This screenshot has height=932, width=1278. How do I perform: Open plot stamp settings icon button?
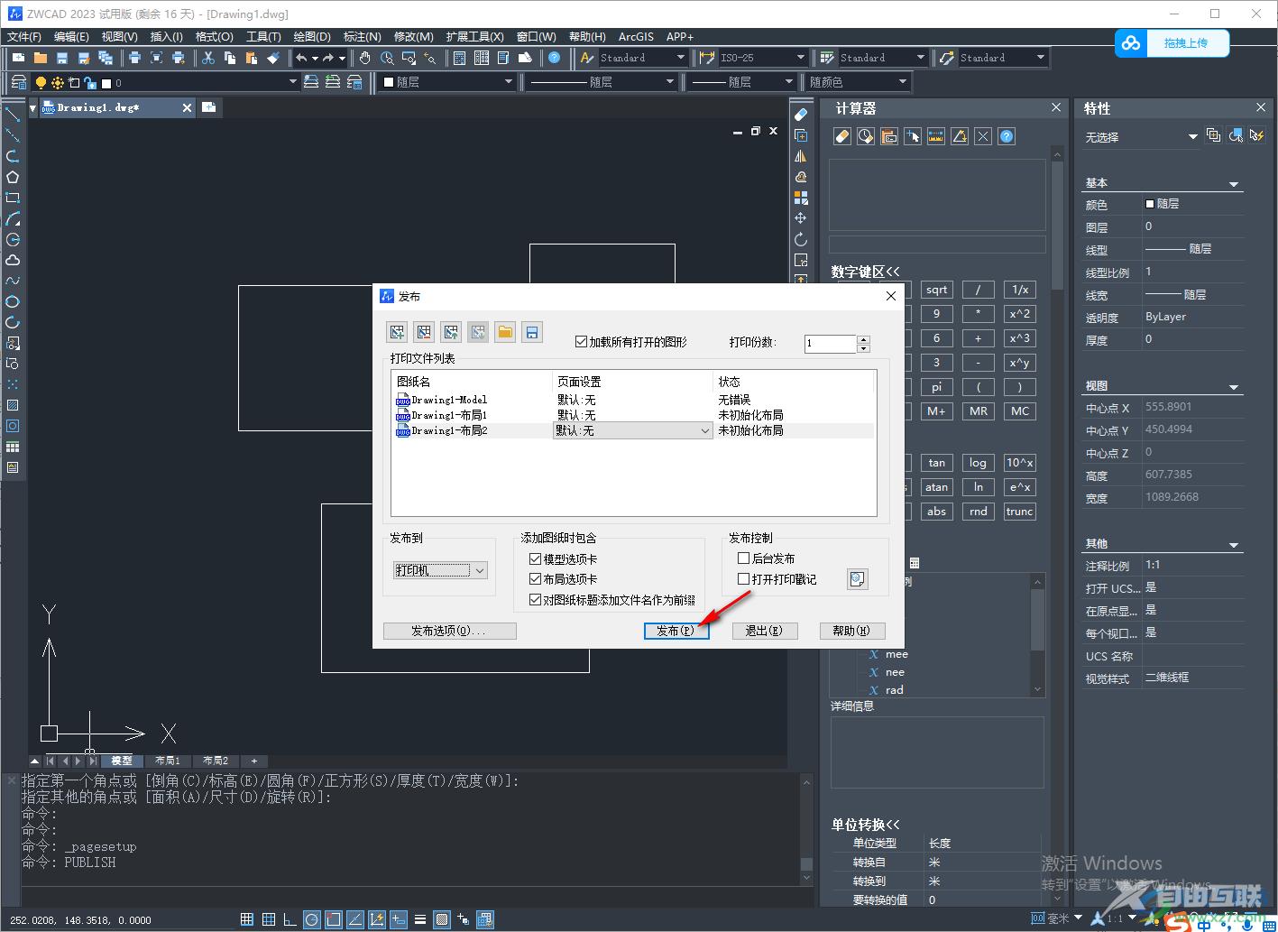click(x=858, y=579)
